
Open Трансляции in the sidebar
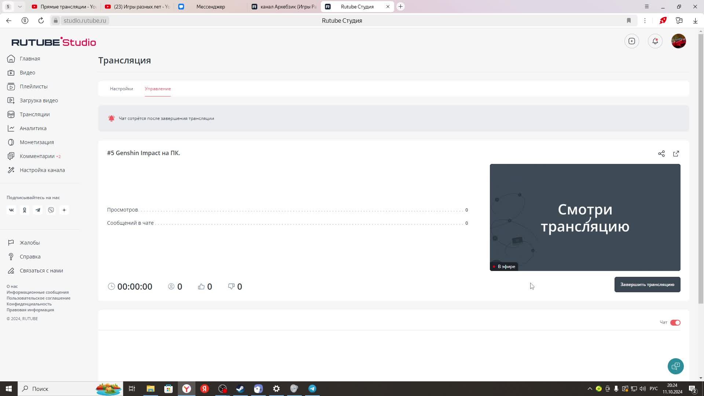[34, 114]
